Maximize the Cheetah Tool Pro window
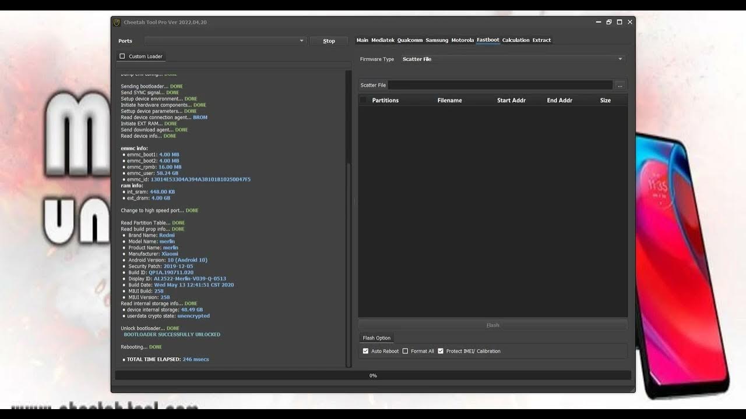Screen dimensions: 746x419 620,22
